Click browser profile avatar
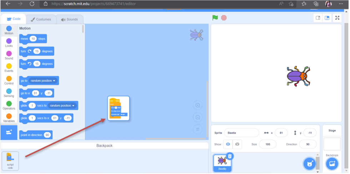 (x=328, y=4)
